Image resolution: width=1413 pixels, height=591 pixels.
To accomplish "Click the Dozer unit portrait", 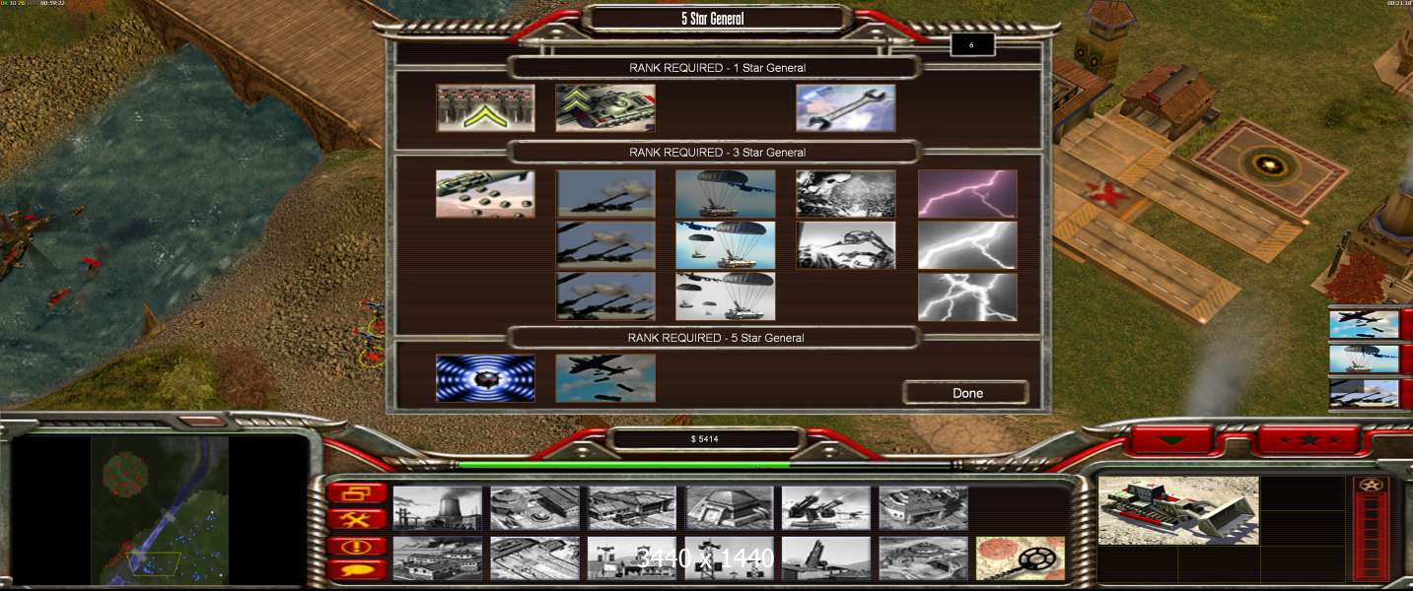I will 1178,510.
